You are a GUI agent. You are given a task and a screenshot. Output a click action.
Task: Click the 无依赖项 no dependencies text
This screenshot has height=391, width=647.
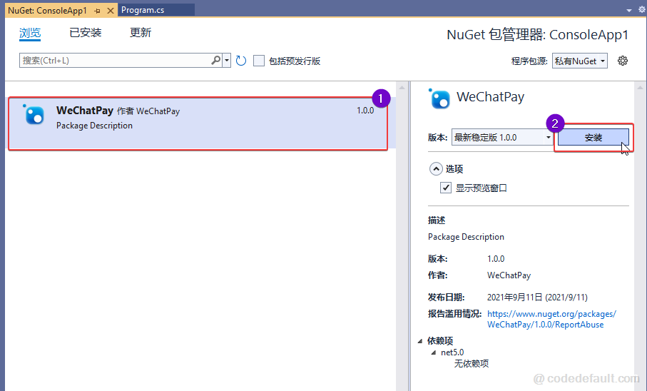[472, 364]
